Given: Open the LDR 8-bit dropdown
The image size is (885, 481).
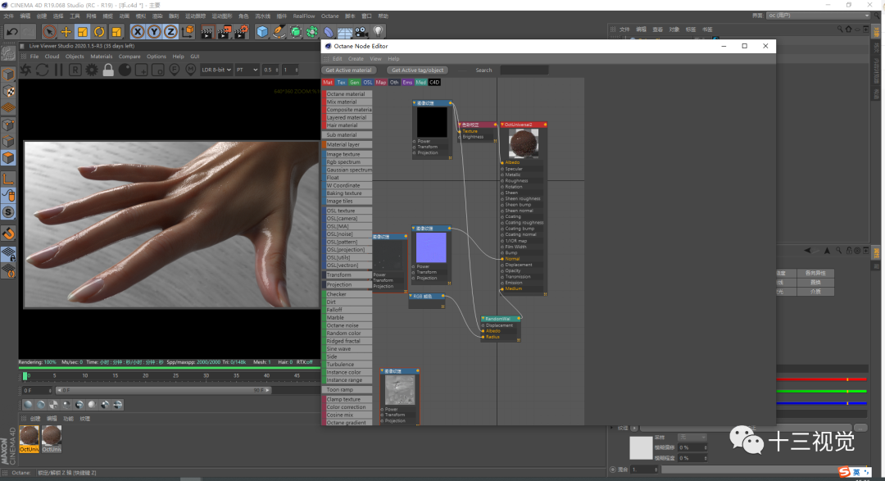Looking at the screenshot, I should (x=216, y=70).
